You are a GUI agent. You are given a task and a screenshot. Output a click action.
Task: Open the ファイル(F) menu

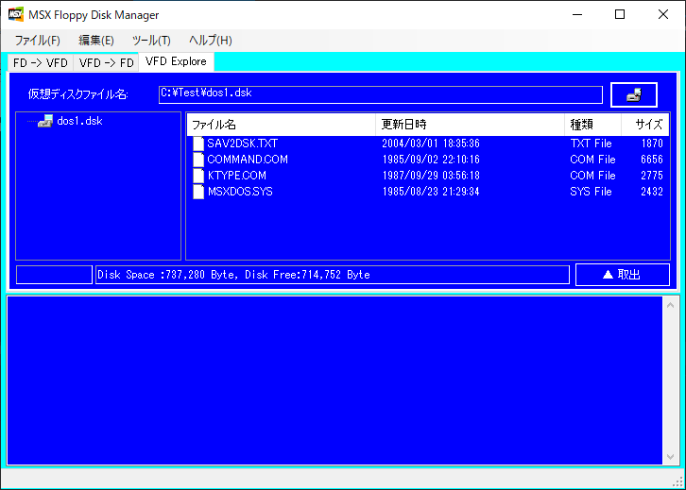(38, 41)
